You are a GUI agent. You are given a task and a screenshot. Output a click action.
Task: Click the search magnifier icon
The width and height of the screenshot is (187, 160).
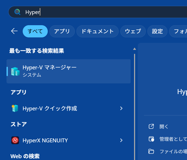pos(17,12)
